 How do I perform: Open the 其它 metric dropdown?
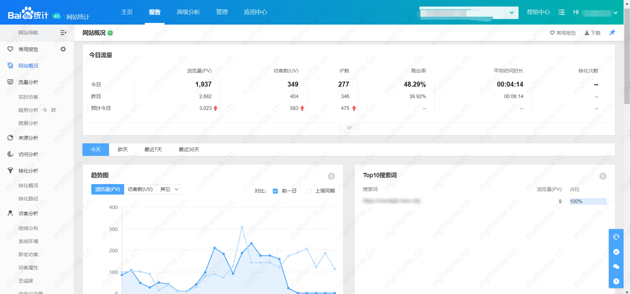(x=169, y=190)
